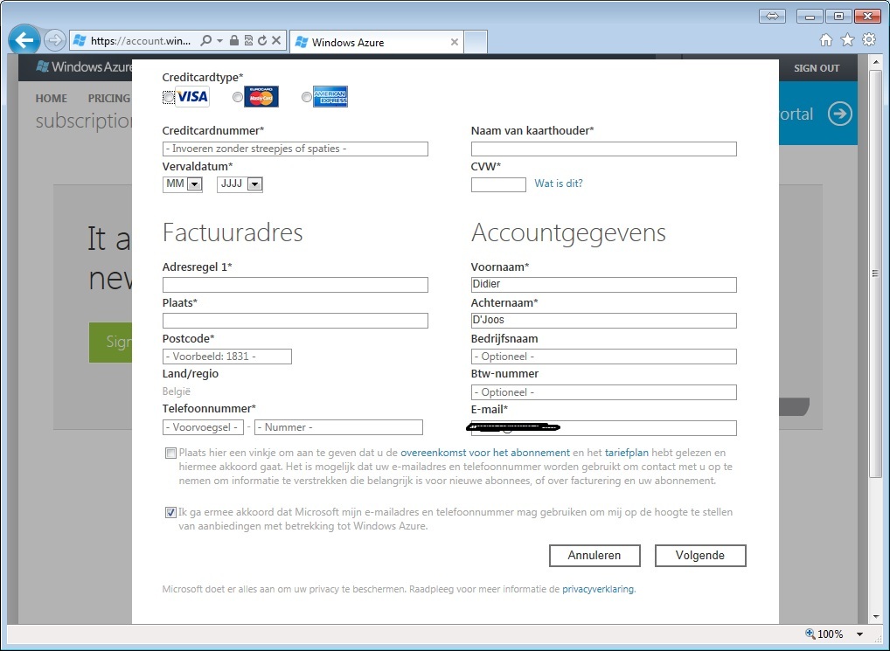Click the refresh icon in address bar
The height and width of the screenshot is (651, 890).
262,40
